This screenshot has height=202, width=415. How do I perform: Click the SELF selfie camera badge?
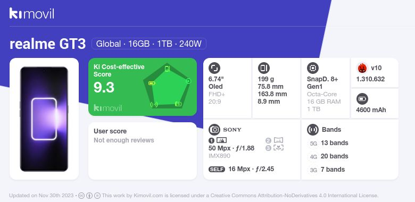217,169
